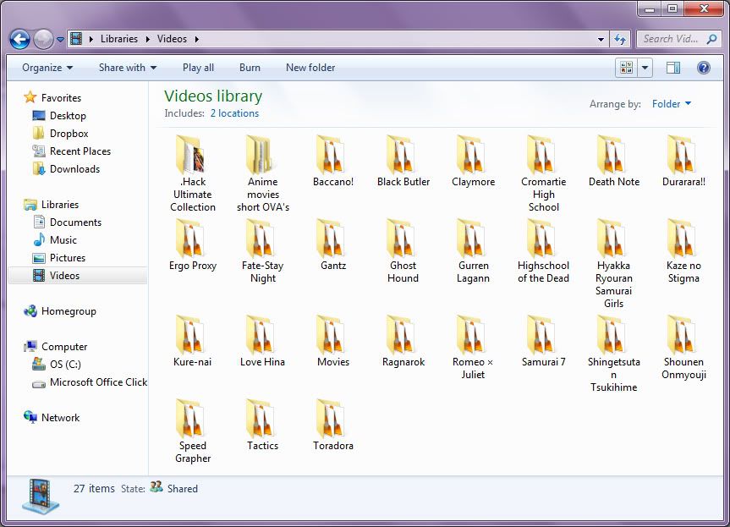This screenshot has width=730, height=527.
Task: Select Network in navigation pane
Action: click(52, 418)
